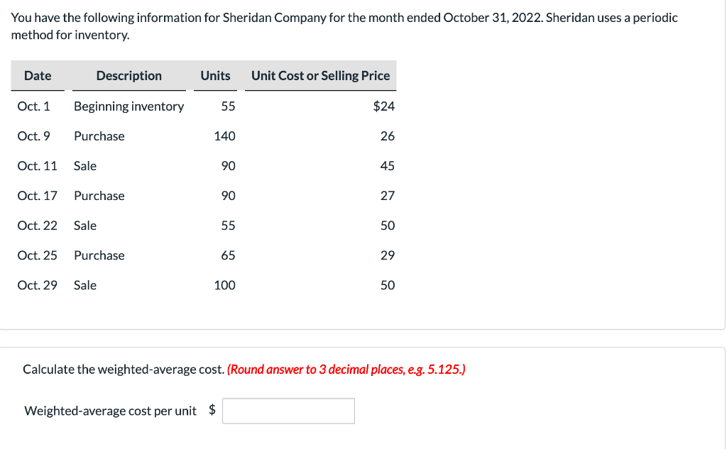Click the Units column header
This screenshot has width=727, height=449.
coord(215,75)
